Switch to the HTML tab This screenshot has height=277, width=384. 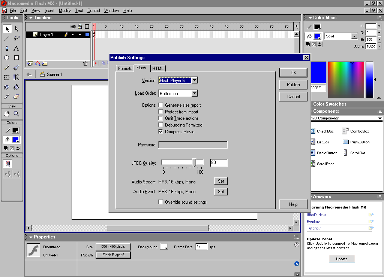pos(158,69)
